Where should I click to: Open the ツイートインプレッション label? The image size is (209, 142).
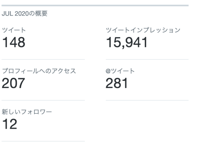point(143,30)
